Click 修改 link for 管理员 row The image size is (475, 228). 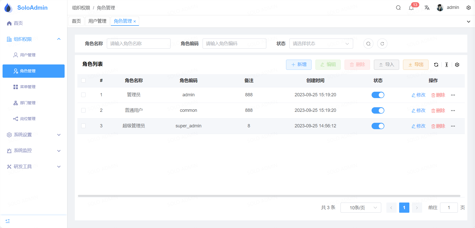click(x=419, y=95)
